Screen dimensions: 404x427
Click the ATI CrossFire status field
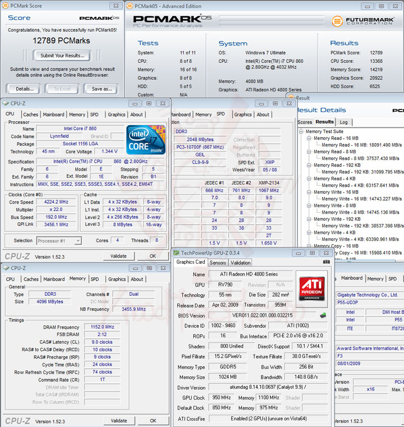[268, 419]
